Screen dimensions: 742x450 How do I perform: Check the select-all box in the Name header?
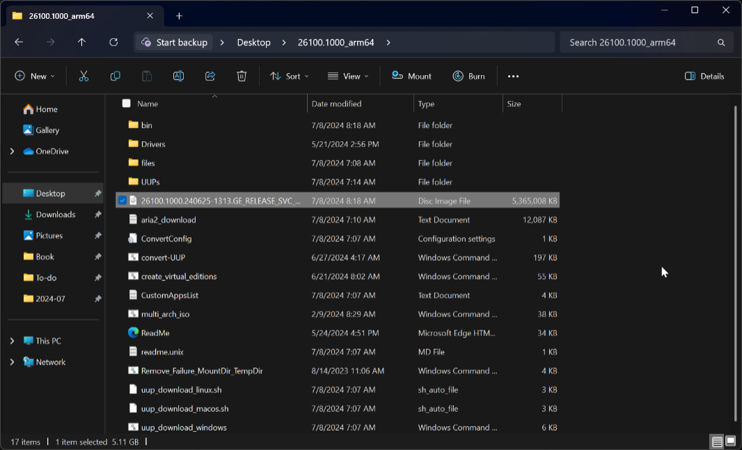pyautogui.click(x=126, y=103)
